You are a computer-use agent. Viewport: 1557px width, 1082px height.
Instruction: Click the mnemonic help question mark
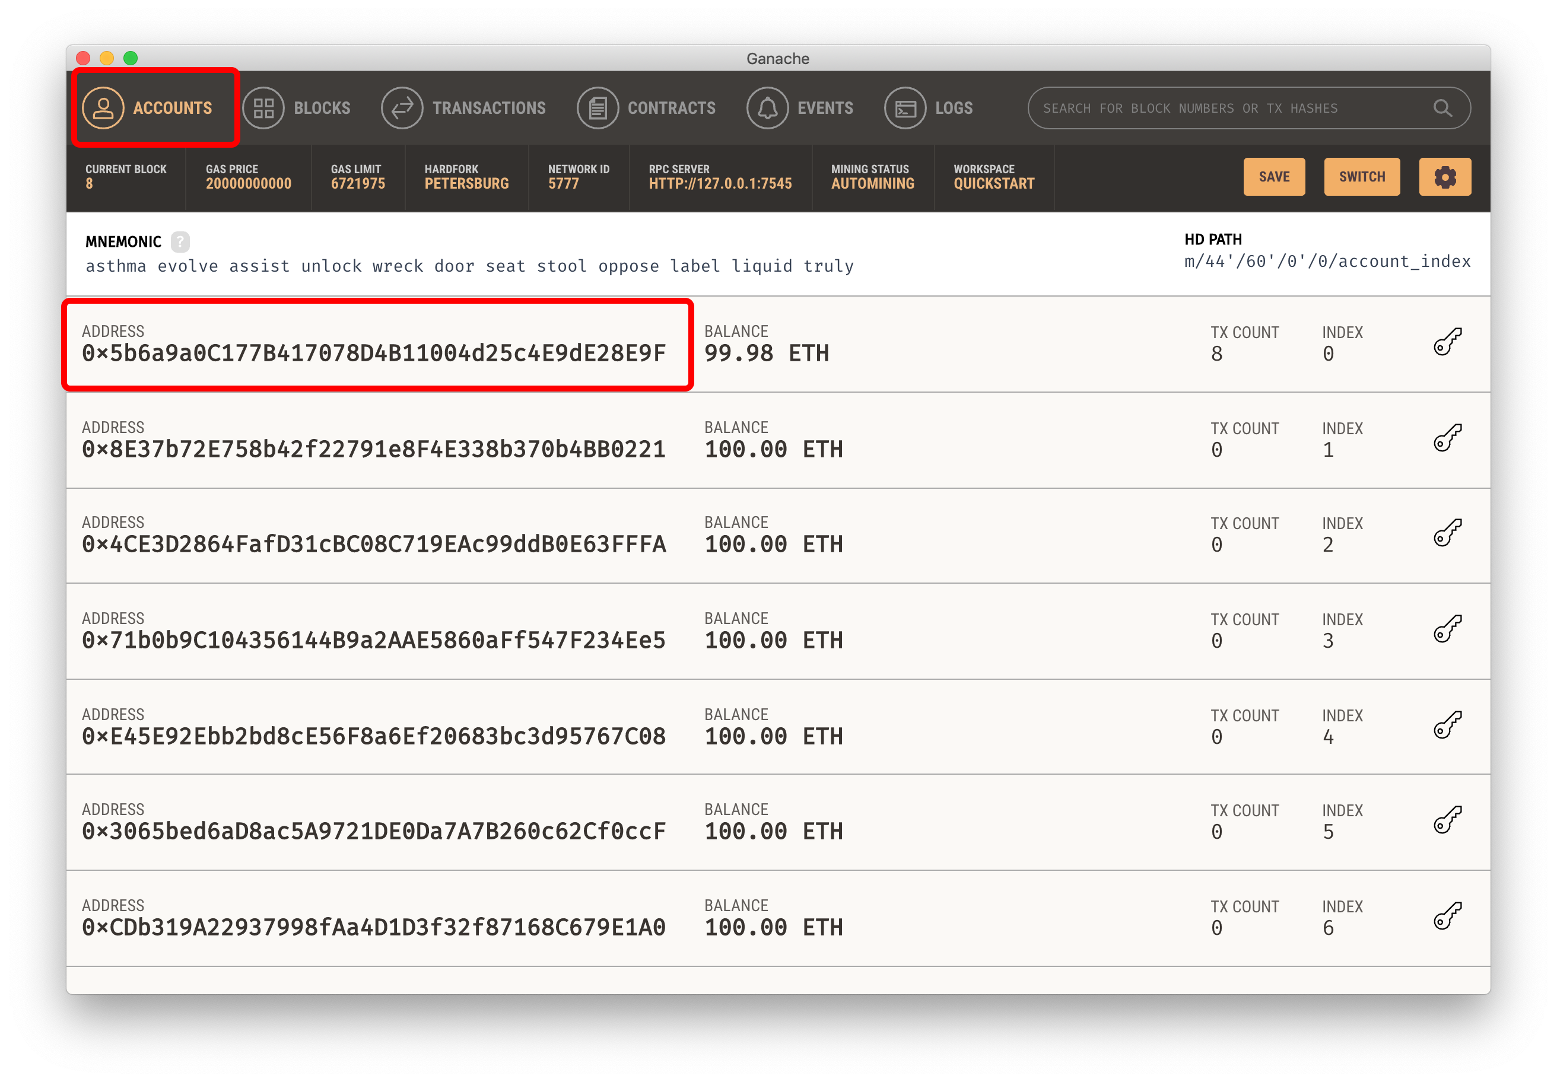(x=180, y=242)
